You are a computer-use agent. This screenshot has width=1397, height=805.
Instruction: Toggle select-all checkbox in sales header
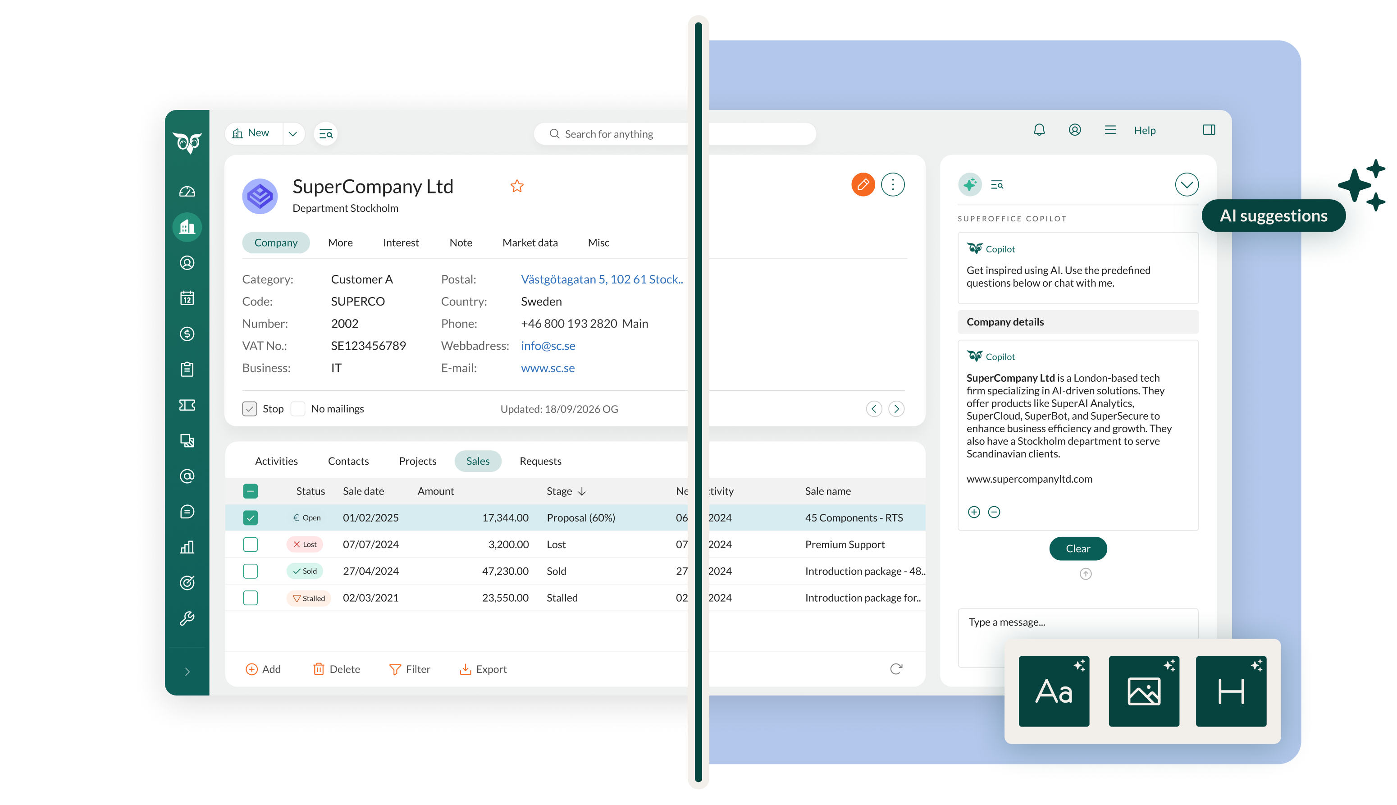[250, 491]
